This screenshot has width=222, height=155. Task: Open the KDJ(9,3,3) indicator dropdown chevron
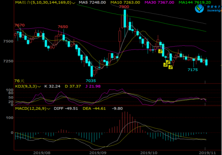pos(39,86)
